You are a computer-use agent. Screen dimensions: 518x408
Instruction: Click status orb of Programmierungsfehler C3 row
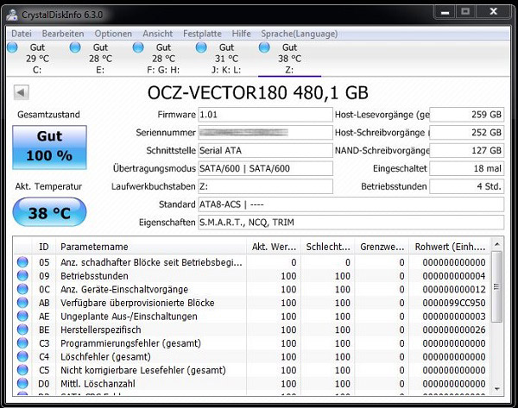(22, 343)
